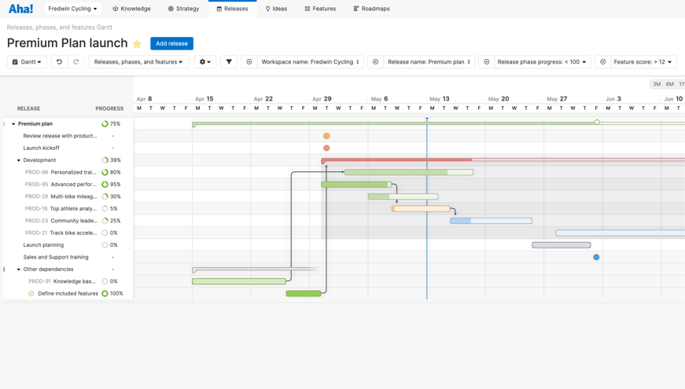
Task: Switch timeline zoom to 6M
Action: click(x=670, y=84)
